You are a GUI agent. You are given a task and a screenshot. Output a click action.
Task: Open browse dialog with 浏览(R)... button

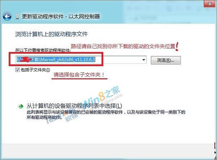[x=166, y=60]
